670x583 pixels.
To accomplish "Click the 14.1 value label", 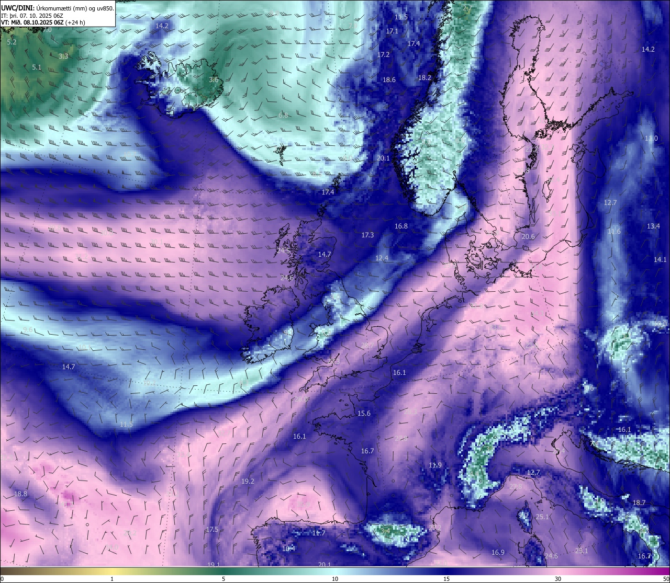I will tap(660, 260).
